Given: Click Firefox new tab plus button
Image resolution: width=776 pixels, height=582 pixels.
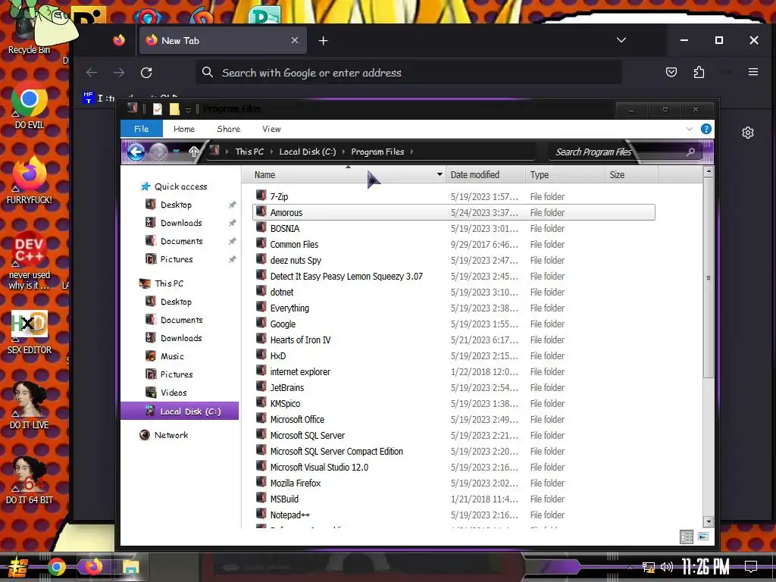Looking at the screenshot, I should [323, 41].
